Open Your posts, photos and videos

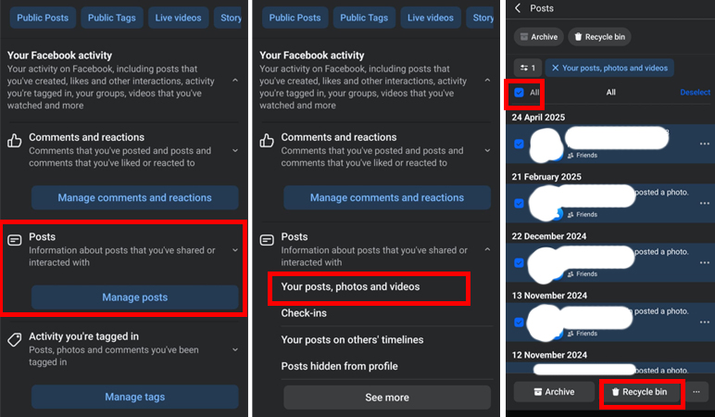pyautogui.click(x=350, y=287)
